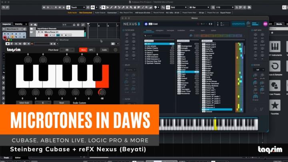
Task: Click the Nexus preset search field
Action: pyautogui.click(x=157, y=36)
